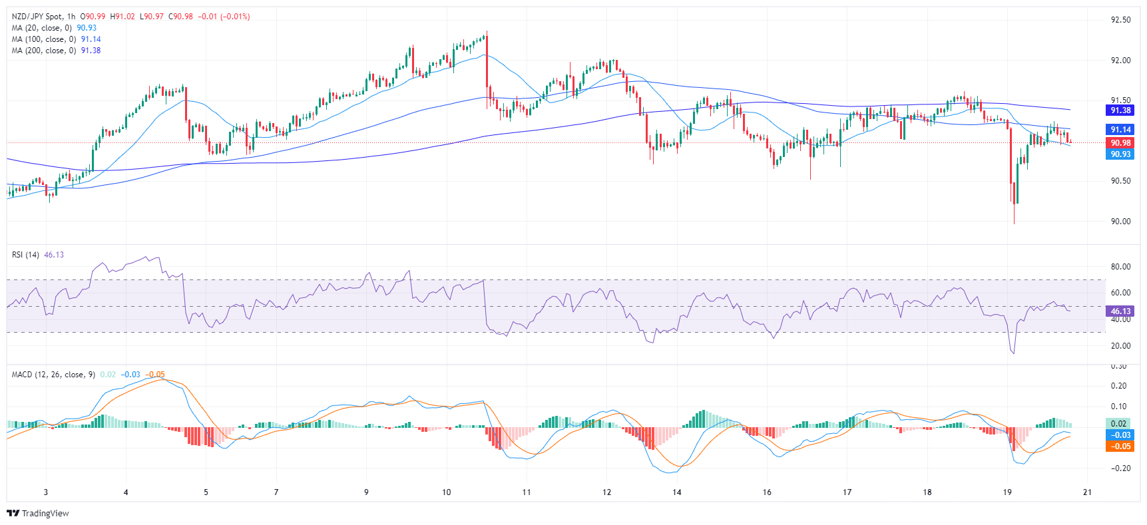Screen dimensions: 1147x525
Task: Open the MA 200 indicator legend
Action: coord(43,51)
